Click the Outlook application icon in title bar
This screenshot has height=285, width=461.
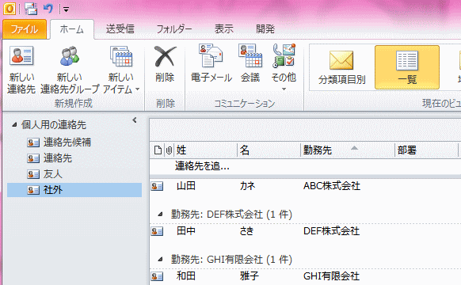click(x=10, y=9)
